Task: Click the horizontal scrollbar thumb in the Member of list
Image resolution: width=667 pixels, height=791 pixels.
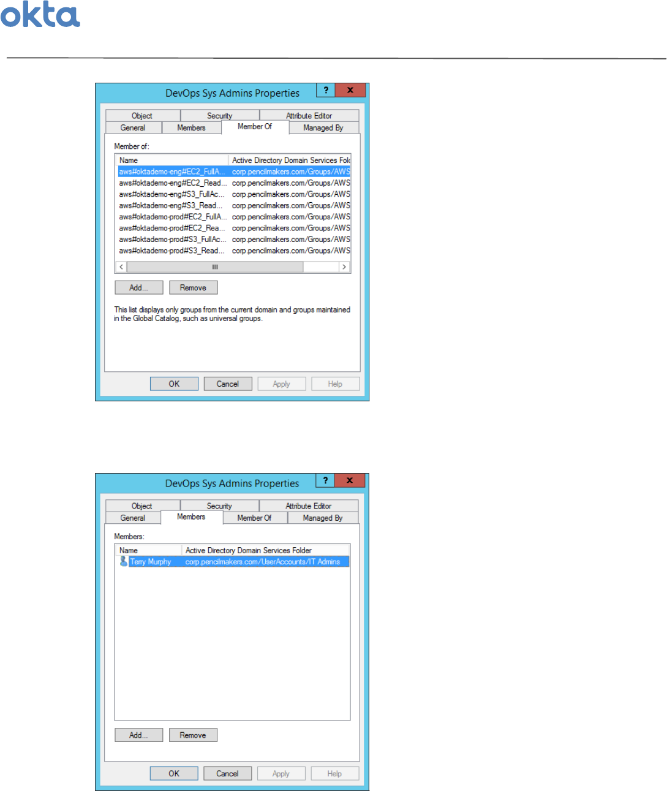Action: click(215, 267)
